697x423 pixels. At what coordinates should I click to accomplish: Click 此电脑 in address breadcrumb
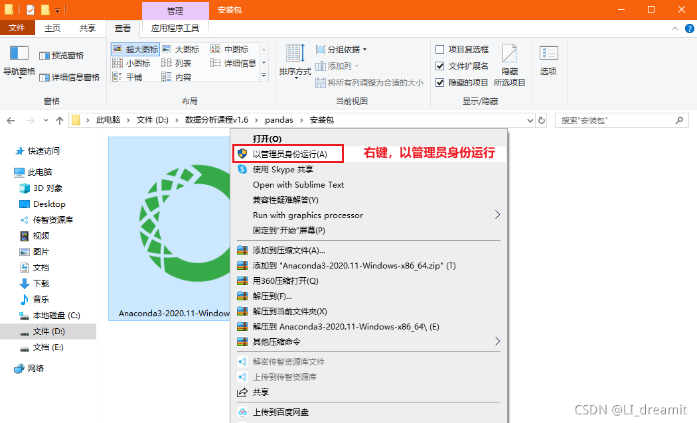108,120
